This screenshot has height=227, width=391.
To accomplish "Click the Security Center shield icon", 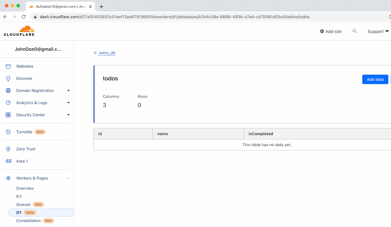I will pos(8,115).
